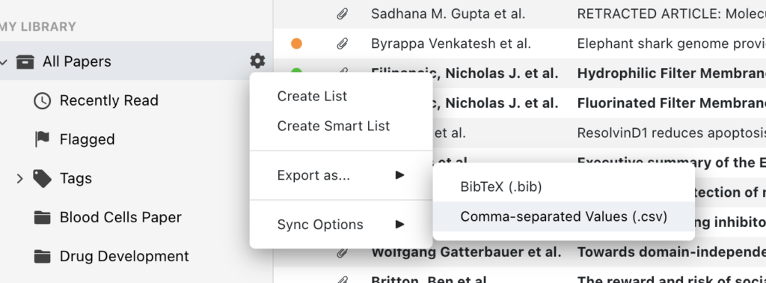766x283 pixels.
Task: Open Fluorinated Filter Membrane paper title
Action: (x=672, y=103)
